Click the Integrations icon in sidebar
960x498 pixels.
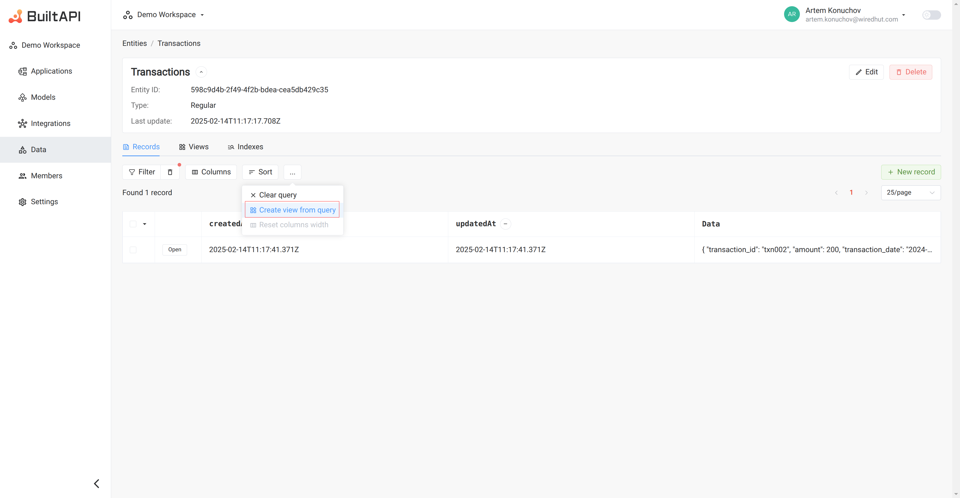click(22, 123)
